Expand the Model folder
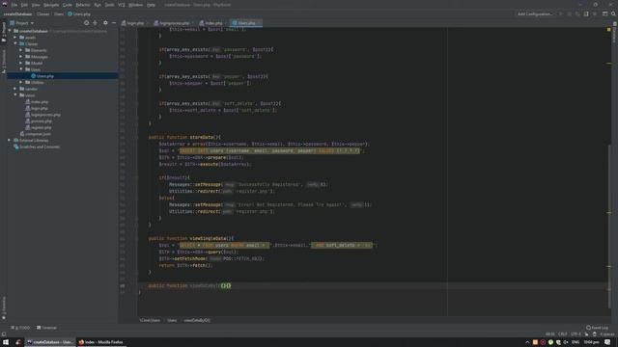The image size is (618, 347). point(21,63)
